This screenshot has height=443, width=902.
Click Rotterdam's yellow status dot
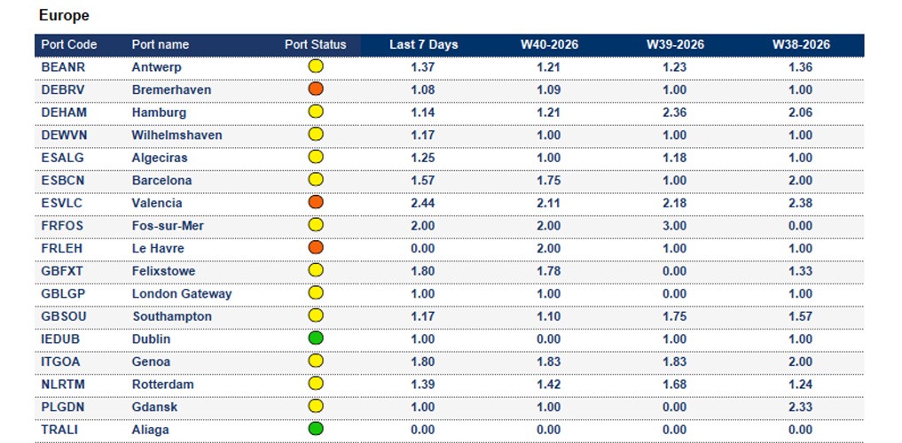pyautogui.click(x=316, y=384)
